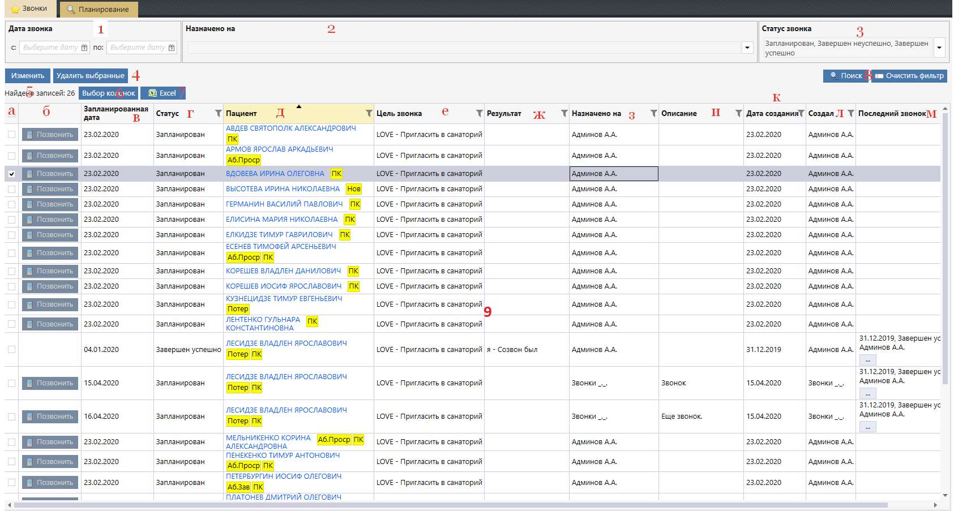Click Позвонить for КОРЕШЕВ ИОСИФ ЯРОСЛАВОВИЧ
954x511 pixels.
click(x=50, y=287)
